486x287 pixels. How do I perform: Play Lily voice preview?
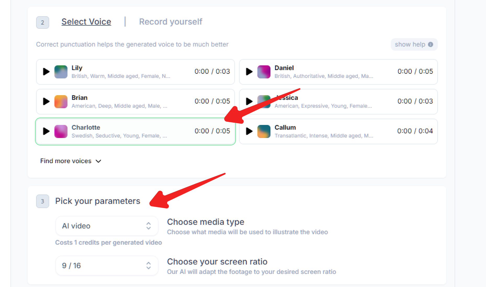point(46,72)
